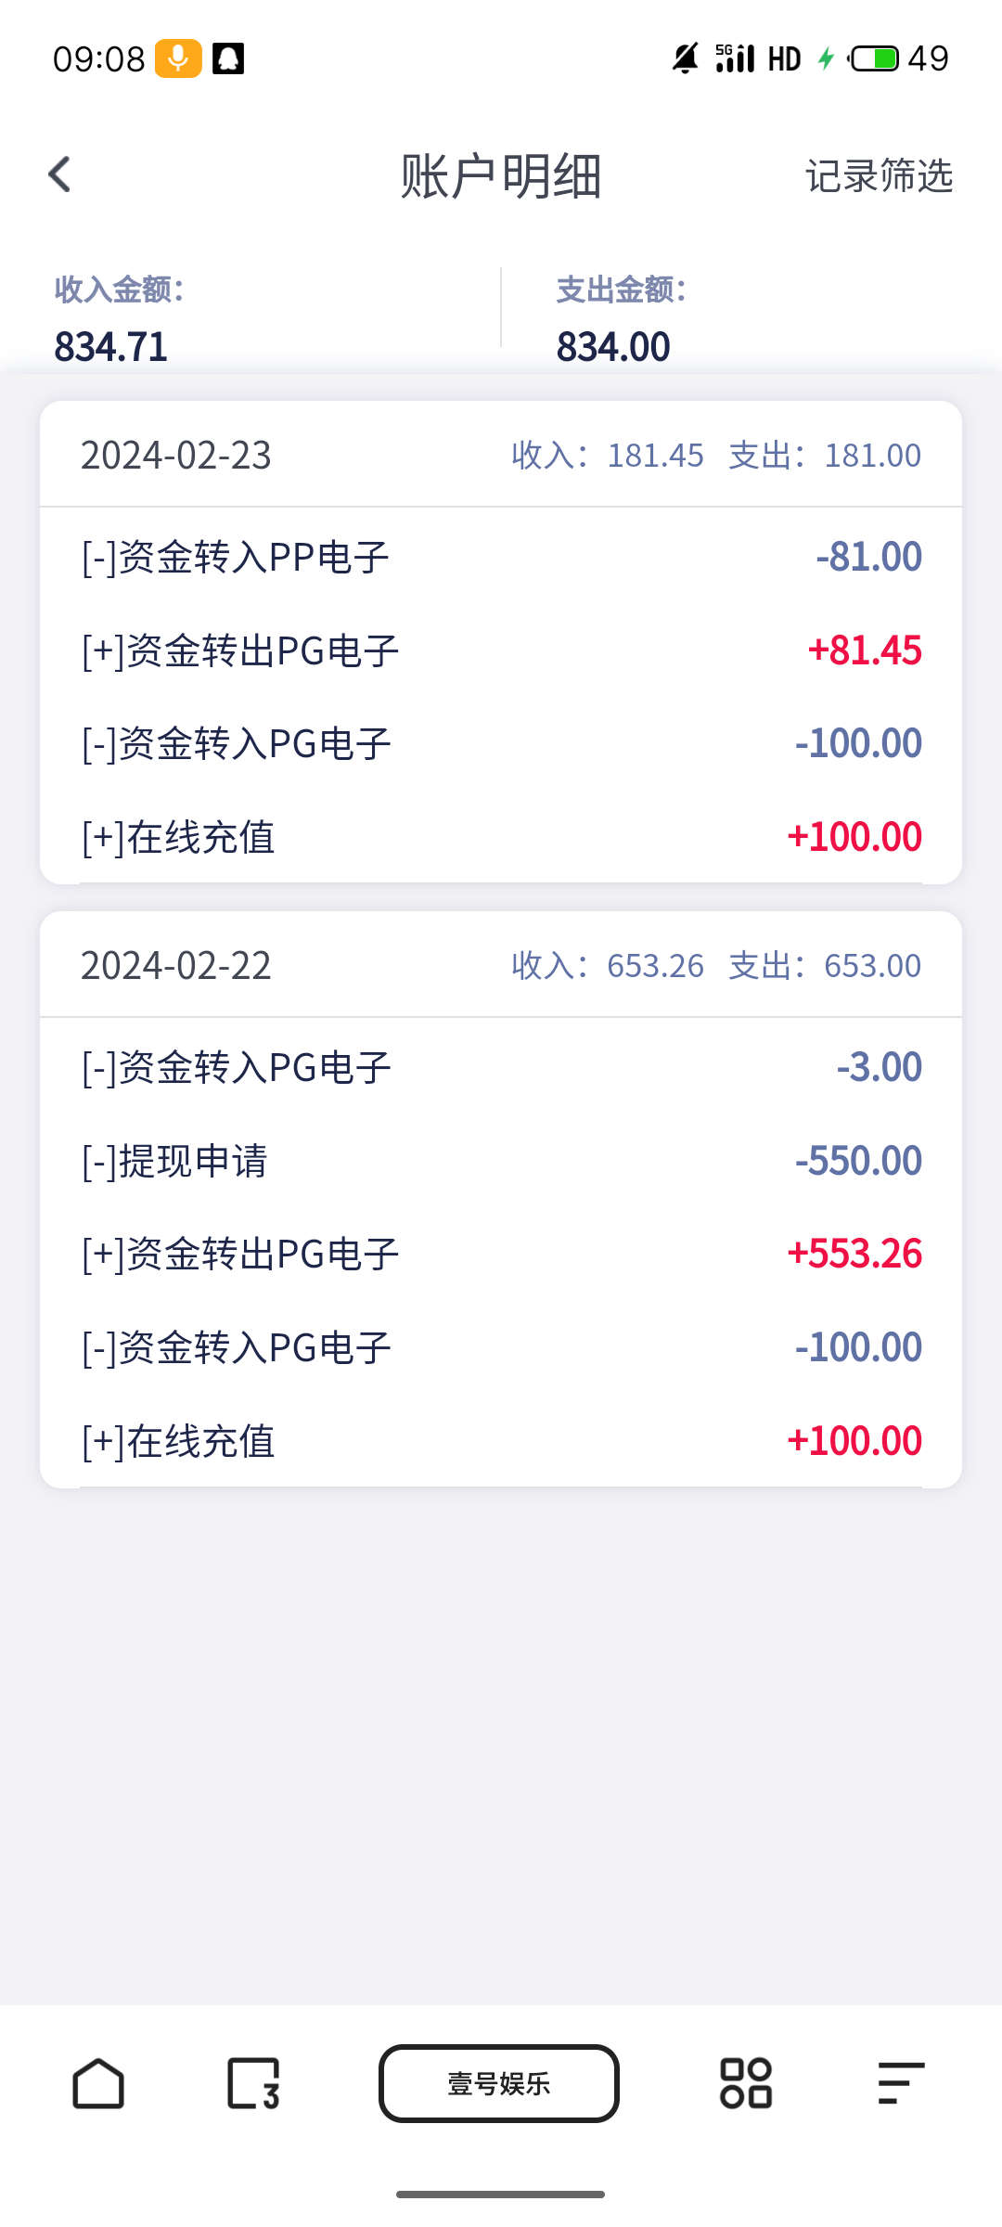Open the tabs switcher showing 3
The width and height of the screenshot is (1002, 2227).
pyautogui.click(x=253, y=2083)
